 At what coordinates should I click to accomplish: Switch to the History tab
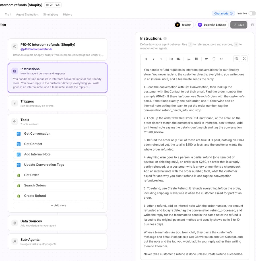(67, 15)
